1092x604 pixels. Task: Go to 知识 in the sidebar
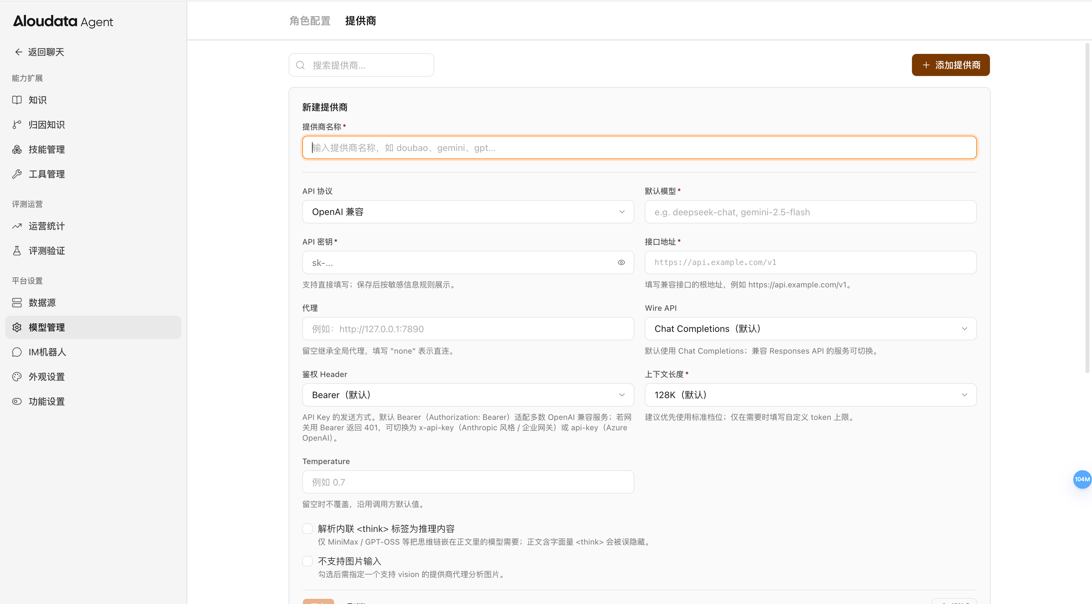pyautogui.click(x=93, y=100)
